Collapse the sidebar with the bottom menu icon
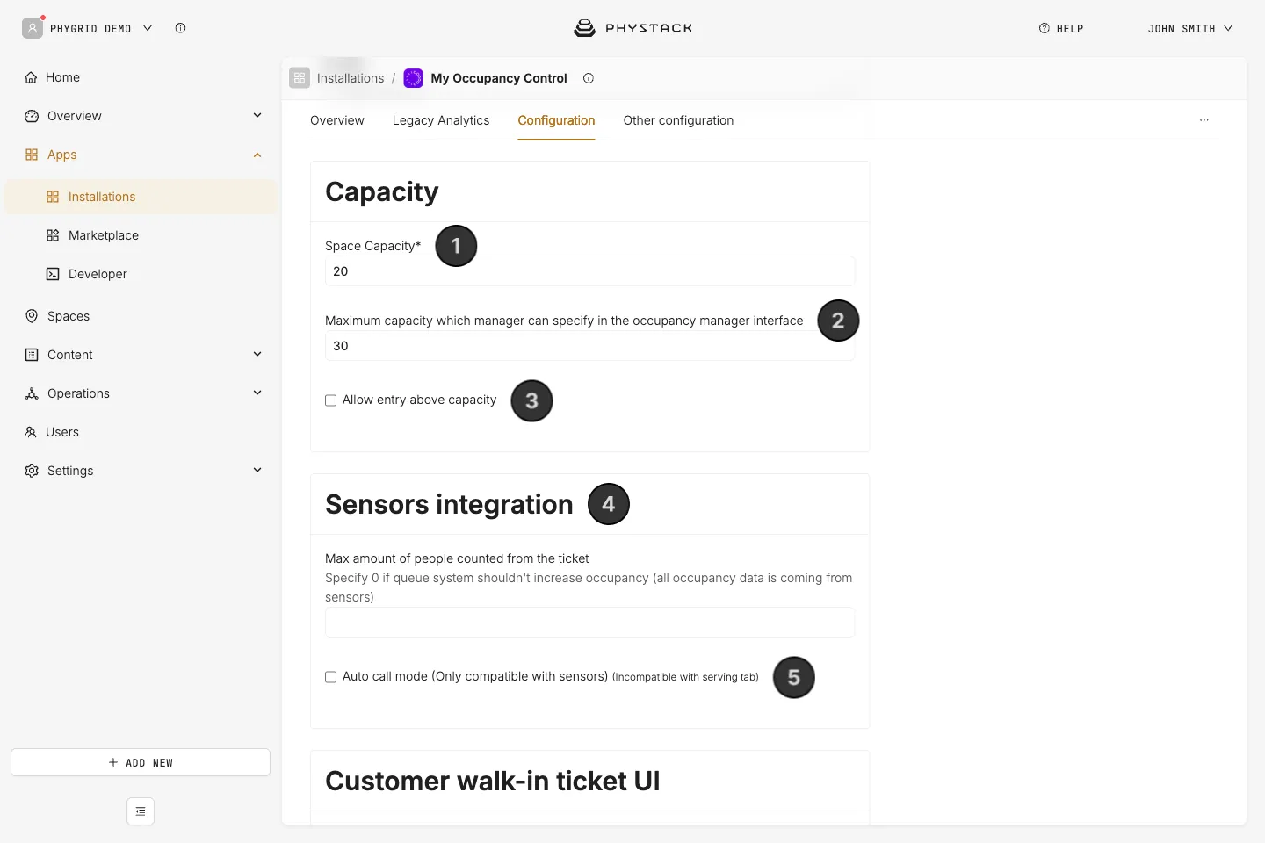 click(141, 811)
